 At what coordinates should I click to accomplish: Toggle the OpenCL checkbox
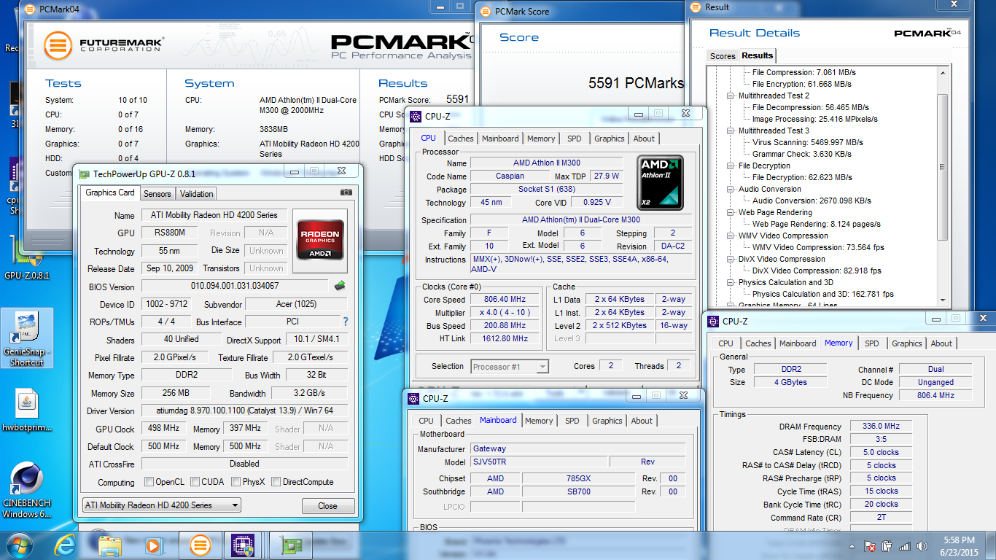149,482
